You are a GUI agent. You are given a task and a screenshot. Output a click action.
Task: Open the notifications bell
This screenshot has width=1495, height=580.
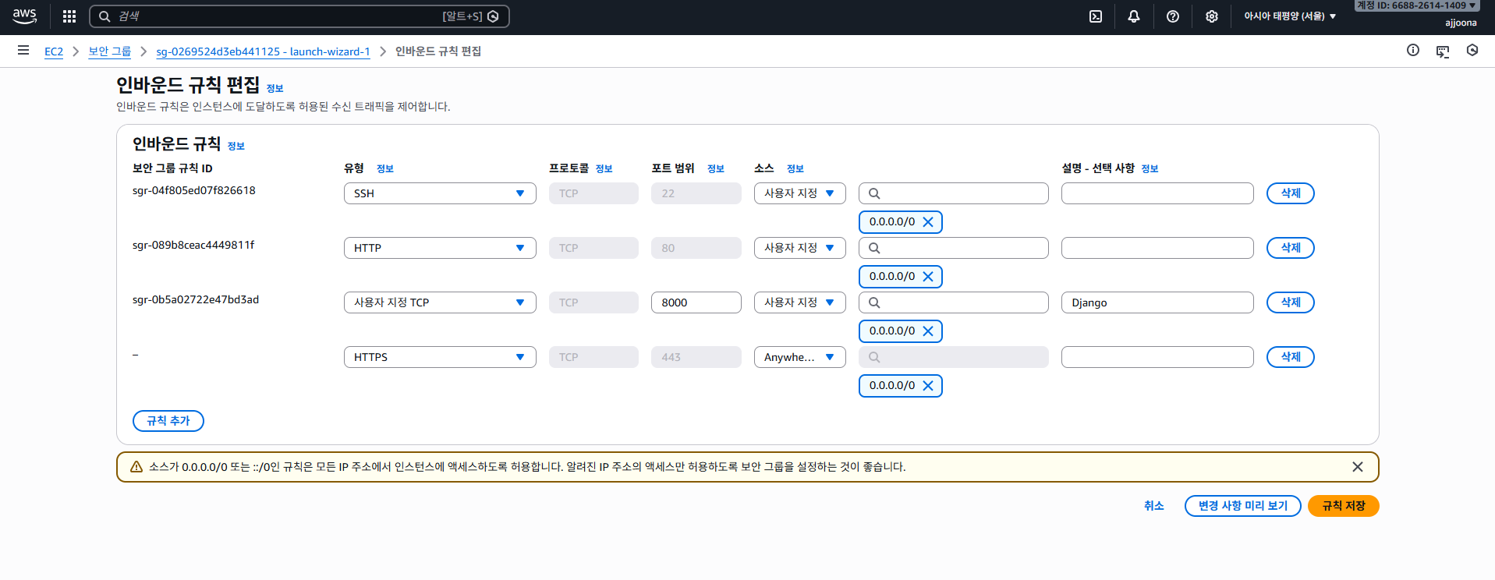tap(1133, 16)
